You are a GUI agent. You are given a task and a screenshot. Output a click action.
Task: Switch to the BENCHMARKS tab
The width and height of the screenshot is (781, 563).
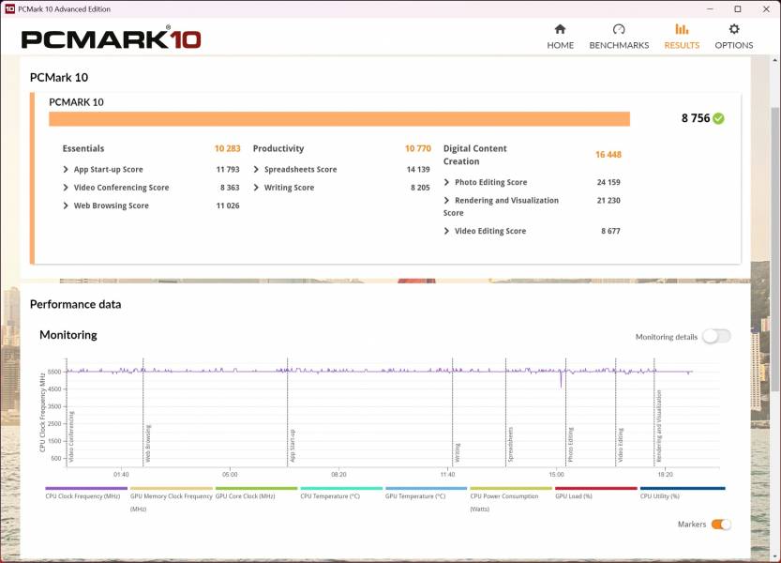[619, 45]
